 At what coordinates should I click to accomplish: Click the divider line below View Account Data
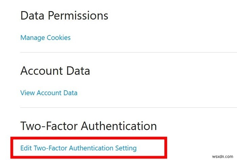click(129, 108)
